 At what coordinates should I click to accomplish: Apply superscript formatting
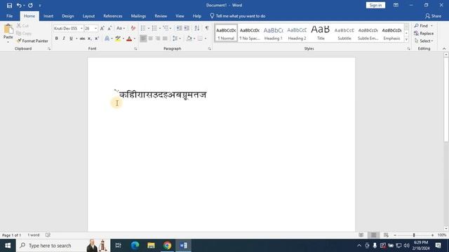coord(97,38)
